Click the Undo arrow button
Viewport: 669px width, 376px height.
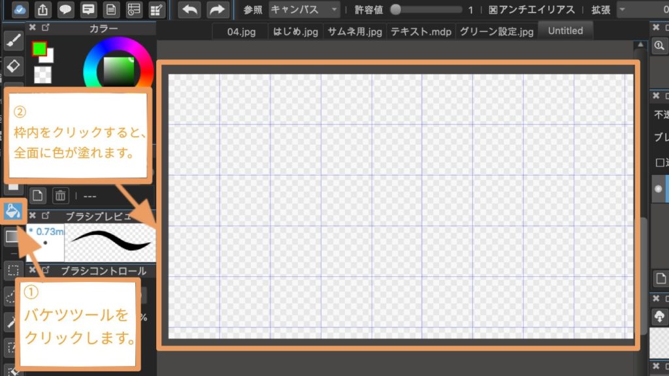click(189, 10)
